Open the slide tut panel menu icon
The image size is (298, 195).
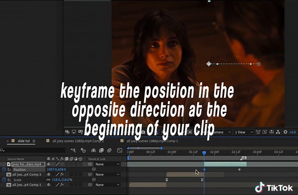34,141
